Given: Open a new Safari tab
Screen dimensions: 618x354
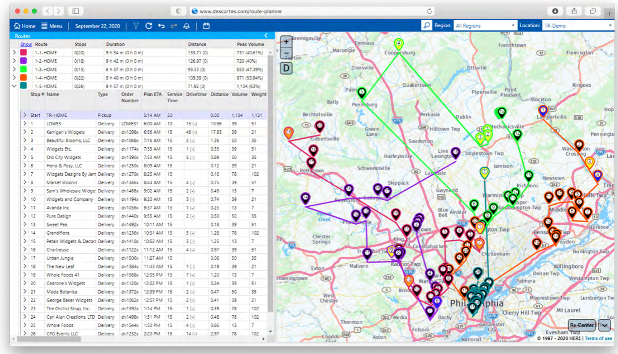Looking at the screenshot, I should click(609, 14).
